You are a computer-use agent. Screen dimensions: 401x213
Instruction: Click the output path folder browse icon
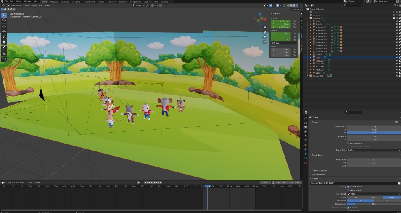[399, 183]
